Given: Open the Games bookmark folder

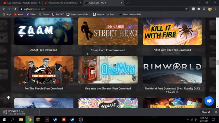Looking at the screenshot, I should click(x=44, y=14).
